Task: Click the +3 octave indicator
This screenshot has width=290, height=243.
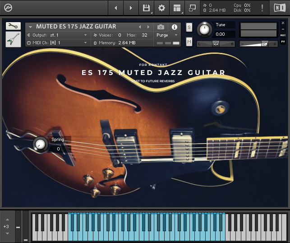Action: (6, 226)
